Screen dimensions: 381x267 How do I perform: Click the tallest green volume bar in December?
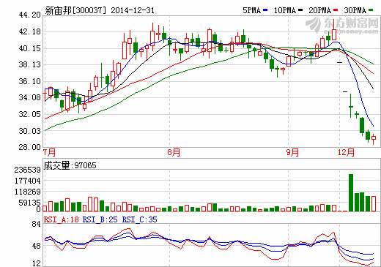351,192
